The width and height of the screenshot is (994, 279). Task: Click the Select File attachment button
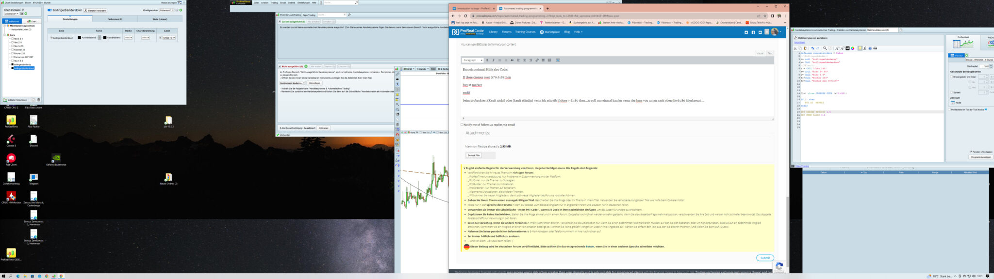474,155
